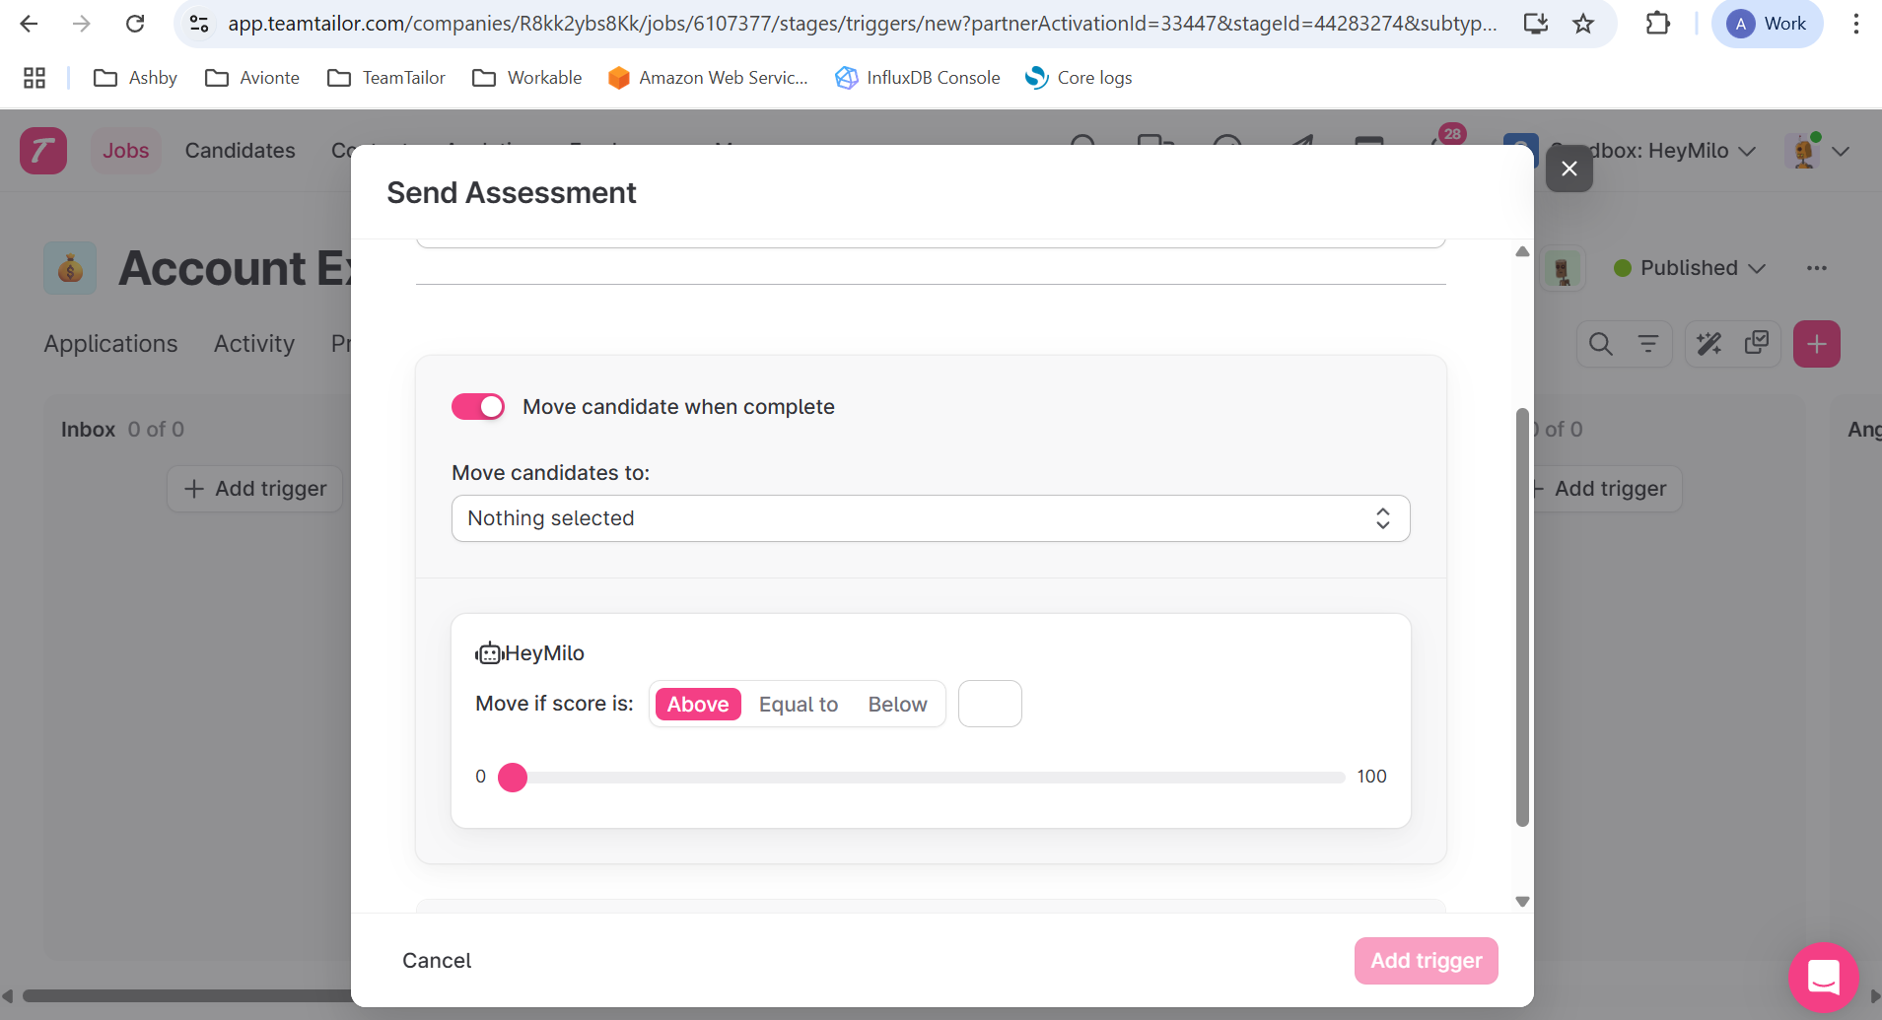
Task: Select the Above score condition
Action: tap(698, 705)
